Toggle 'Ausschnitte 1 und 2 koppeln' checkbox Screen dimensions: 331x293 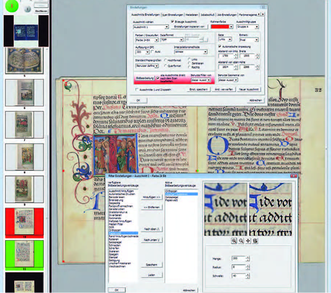[137, 89]
